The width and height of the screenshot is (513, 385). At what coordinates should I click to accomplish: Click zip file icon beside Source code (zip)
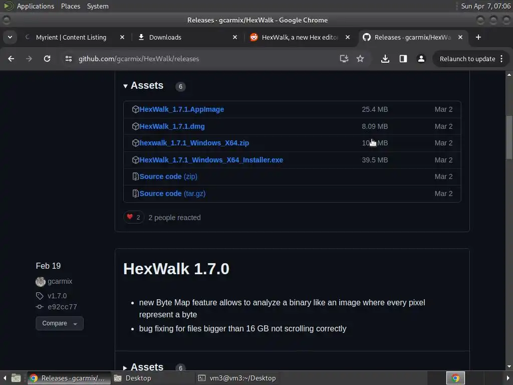(x=135, y=177)
